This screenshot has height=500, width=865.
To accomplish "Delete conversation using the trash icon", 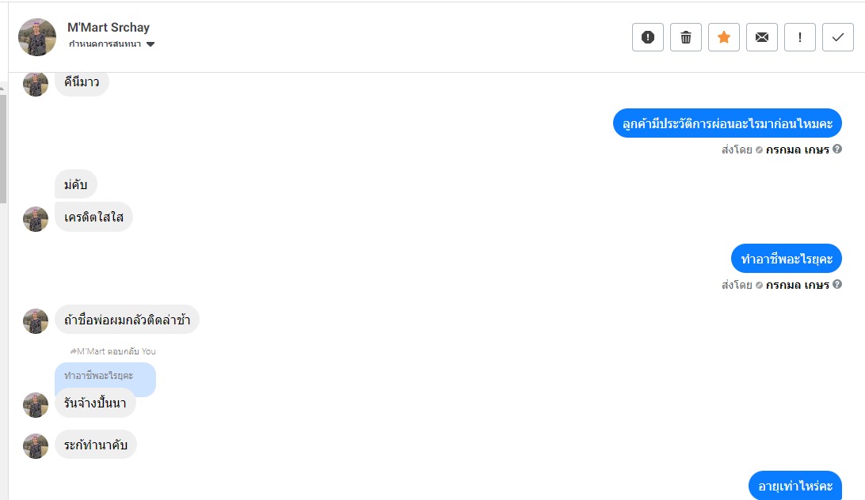I will pos(685,37).
